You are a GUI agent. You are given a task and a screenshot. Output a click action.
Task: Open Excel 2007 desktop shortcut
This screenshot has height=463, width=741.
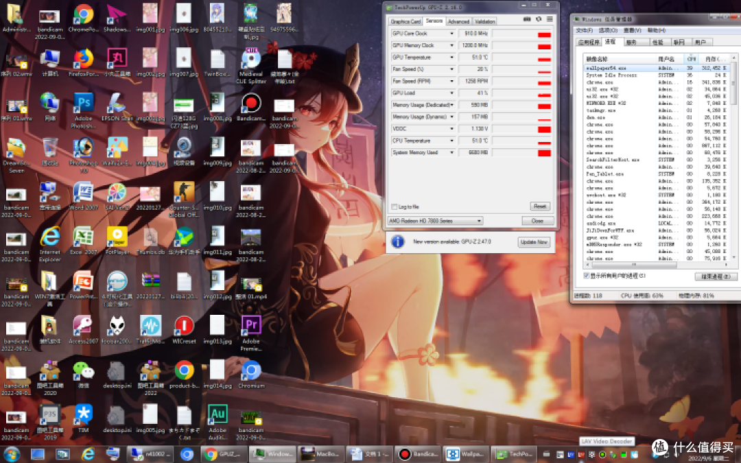84,241
